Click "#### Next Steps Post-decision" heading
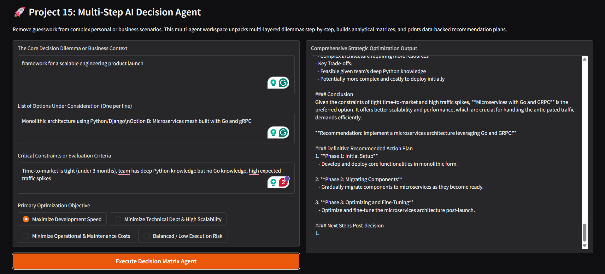Image resolution: width=605 pixels, height=274 pixels. pos(349,225)
